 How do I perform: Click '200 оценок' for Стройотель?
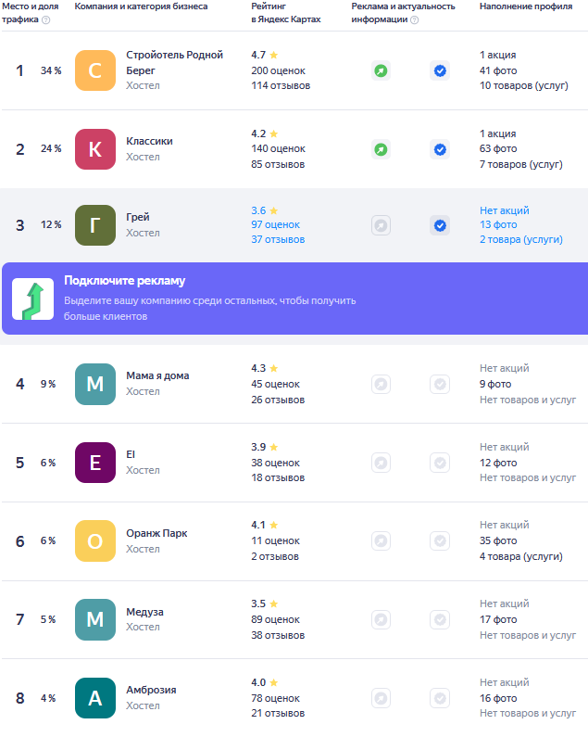(278, 71)
